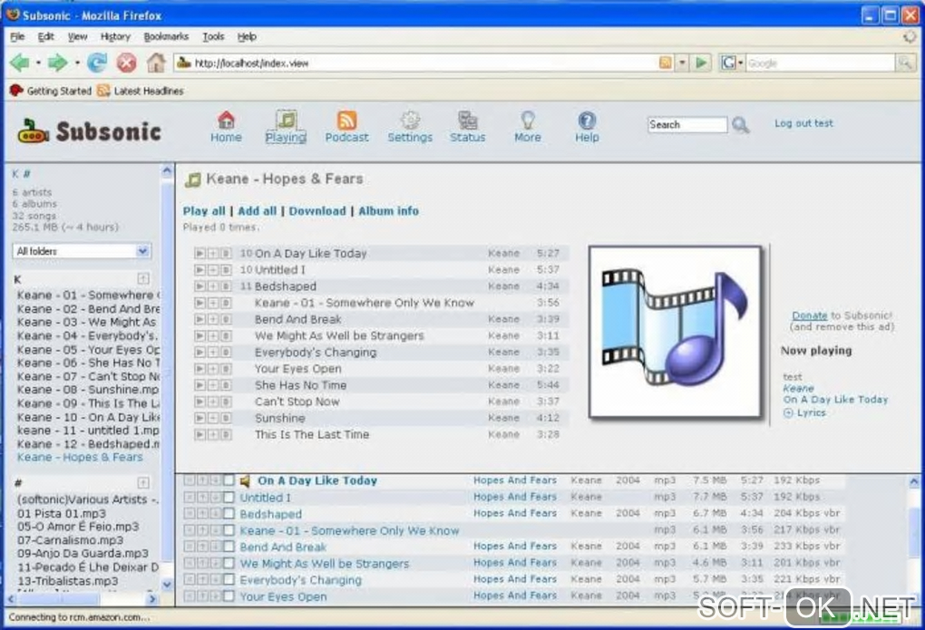Click the browser Back arrow
925x630 pixels.
pos(20,62)
